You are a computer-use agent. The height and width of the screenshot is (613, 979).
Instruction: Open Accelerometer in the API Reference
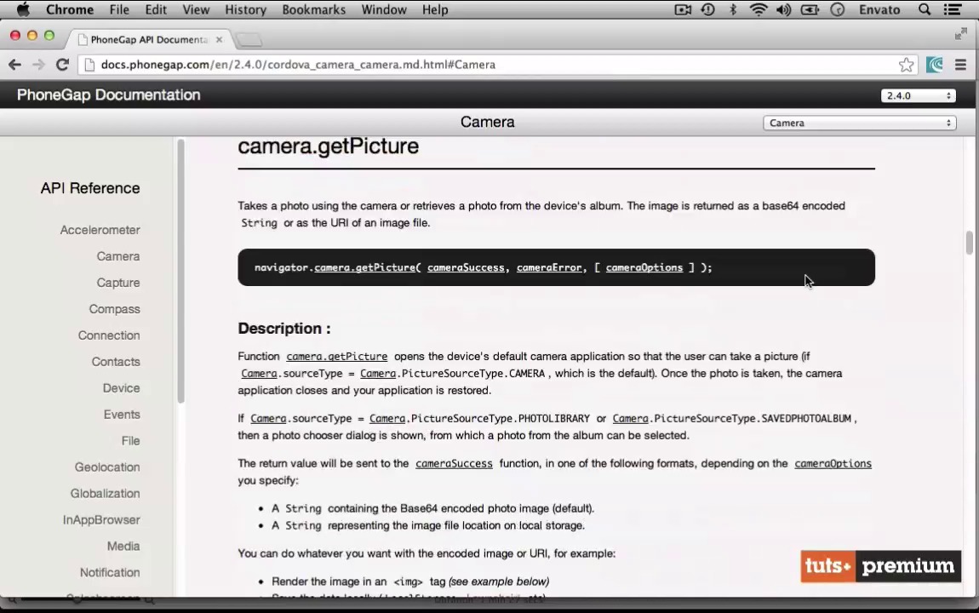pos(100,230)
